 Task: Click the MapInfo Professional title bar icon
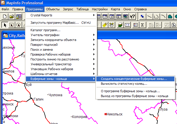pos(3,3)
